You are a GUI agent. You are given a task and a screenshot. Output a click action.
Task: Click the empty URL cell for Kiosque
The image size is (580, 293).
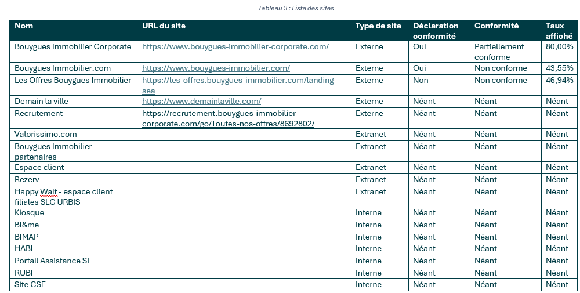[x=244, y=213]
